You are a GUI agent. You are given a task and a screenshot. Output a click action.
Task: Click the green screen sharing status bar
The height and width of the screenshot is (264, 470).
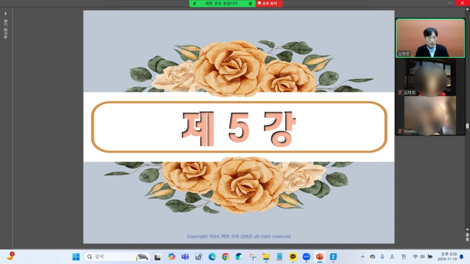[x=222, y=3]
